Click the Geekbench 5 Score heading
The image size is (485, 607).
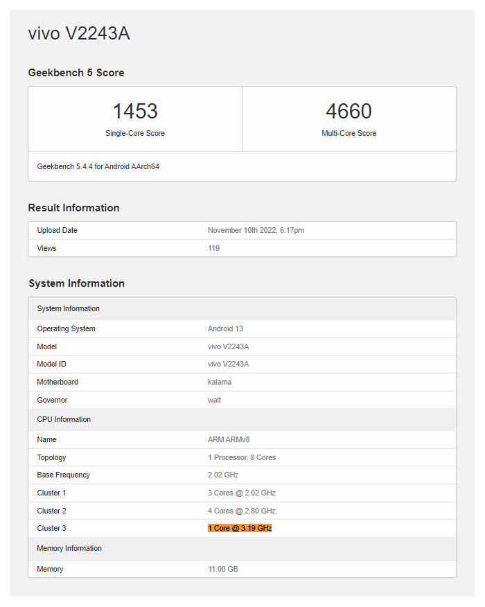point(76,73)
